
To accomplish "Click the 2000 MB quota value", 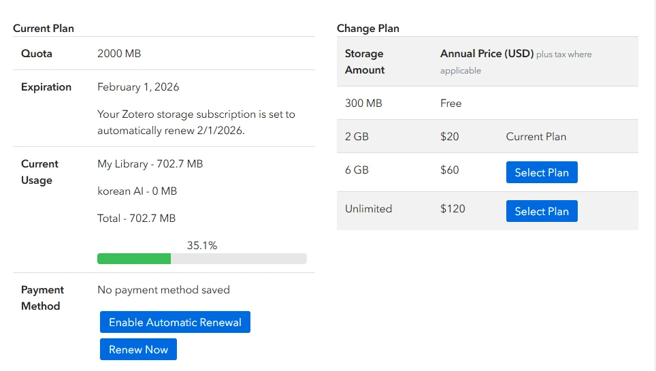I will tap(119, 53).
